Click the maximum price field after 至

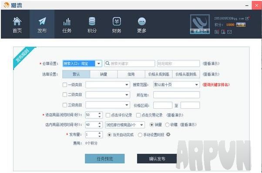[190, 105]
